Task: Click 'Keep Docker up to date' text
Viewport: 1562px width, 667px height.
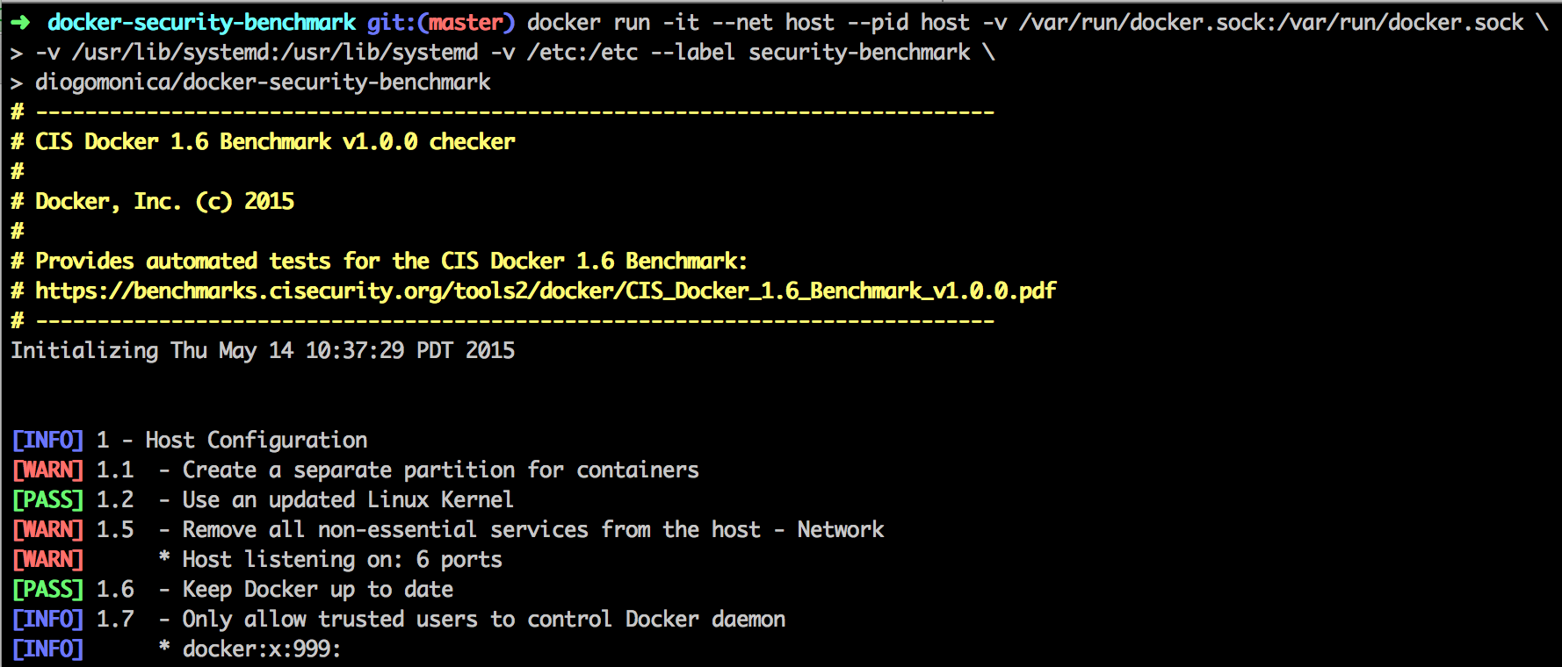Action: [318, 590]
